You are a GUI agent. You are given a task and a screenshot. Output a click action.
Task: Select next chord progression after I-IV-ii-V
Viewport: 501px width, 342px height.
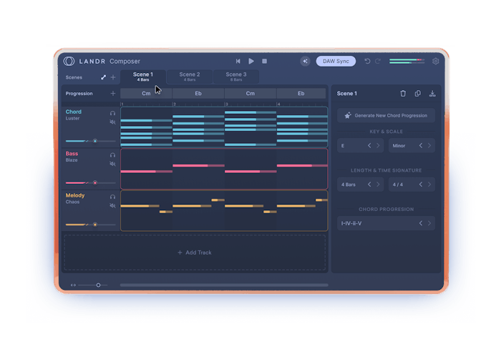tap(429, 223)
